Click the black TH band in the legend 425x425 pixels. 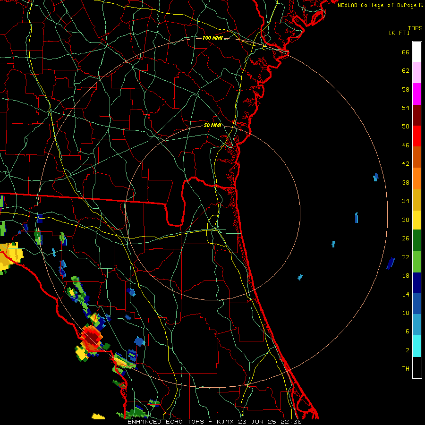point(417,367)
